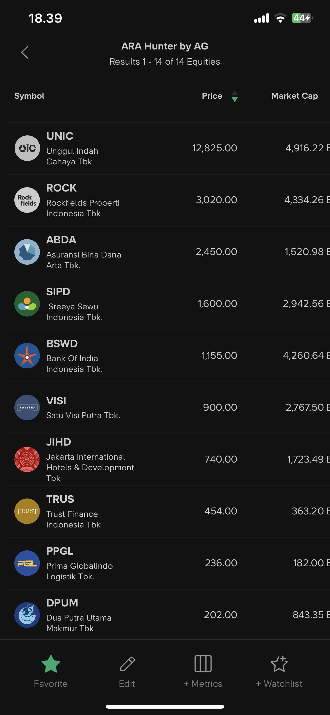
Task: Toggle the green Favorite star
Action: coord(51,664)
